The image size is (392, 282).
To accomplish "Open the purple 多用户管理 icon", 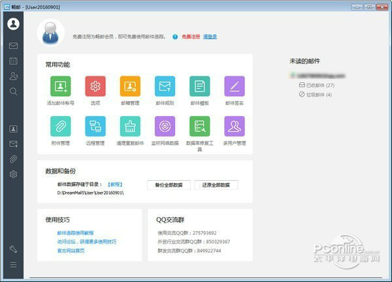I will coord(235,126).
